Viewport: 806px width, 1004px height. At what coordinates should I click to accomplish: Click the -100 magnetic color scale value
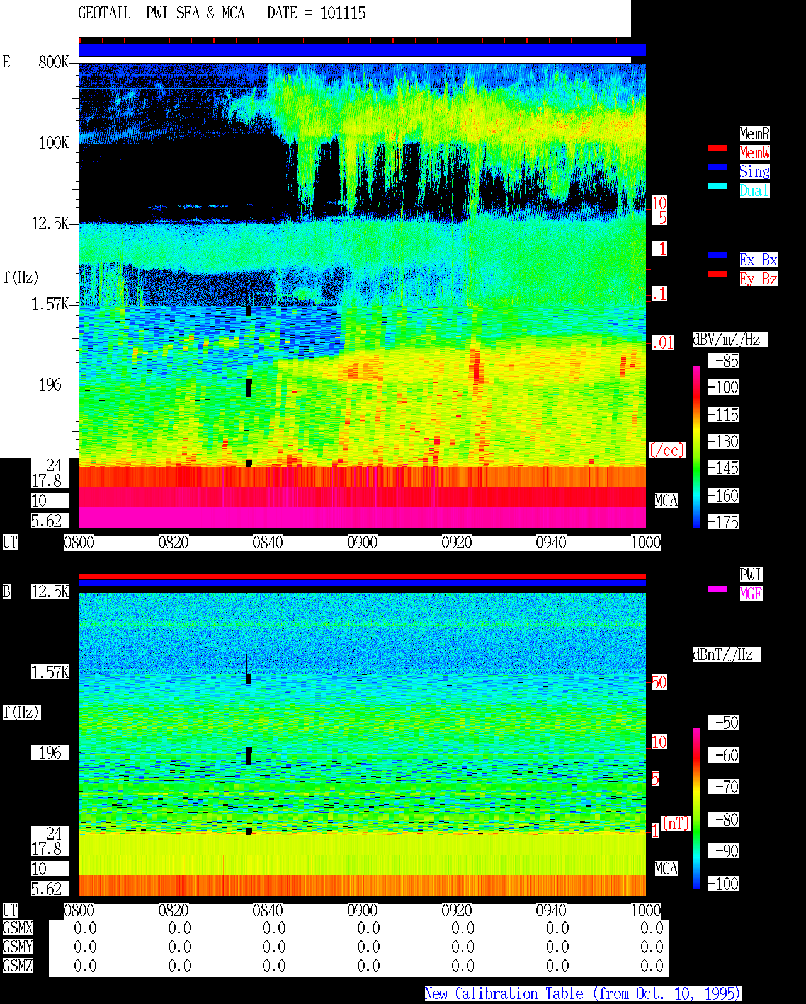pos(724,884)
